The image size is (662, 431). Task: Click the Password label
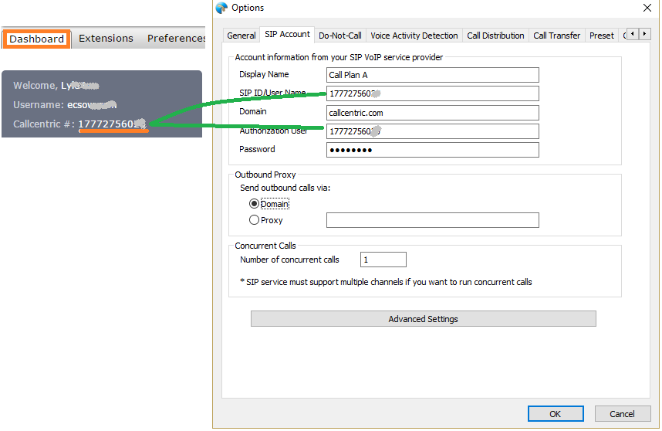(257, 149)
